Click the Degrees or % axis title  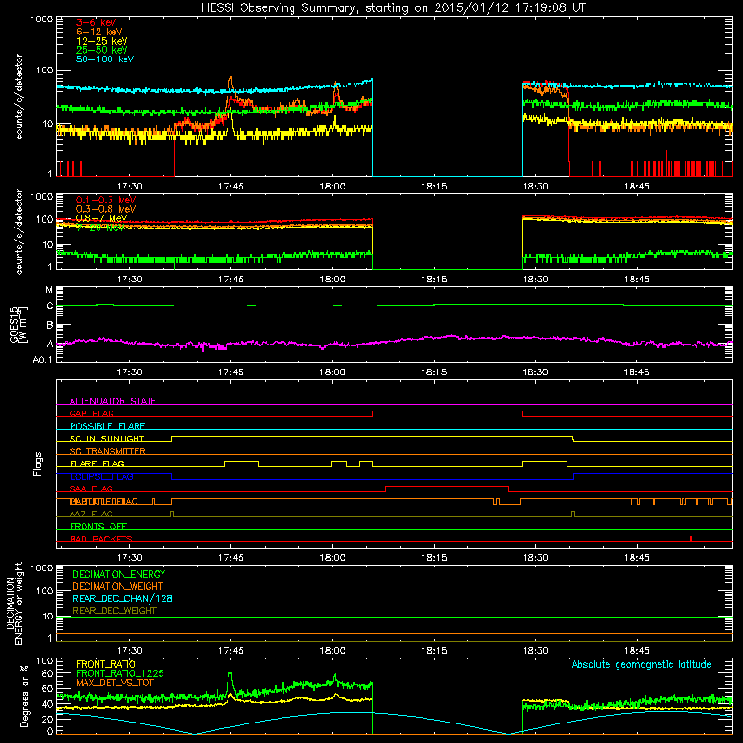point(24,697)
